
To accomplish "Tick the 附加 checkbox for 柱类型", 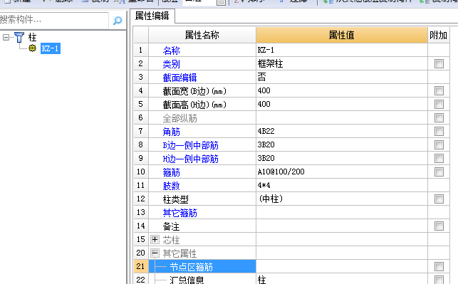I will pyautogui.click(x=439, y=199).
